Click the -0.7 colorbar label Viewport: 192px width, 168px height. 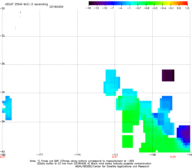[x=138, y=8]
